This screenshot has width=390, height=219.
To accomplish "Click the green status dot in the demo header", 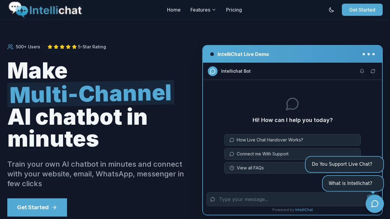I will pos(212,54).
